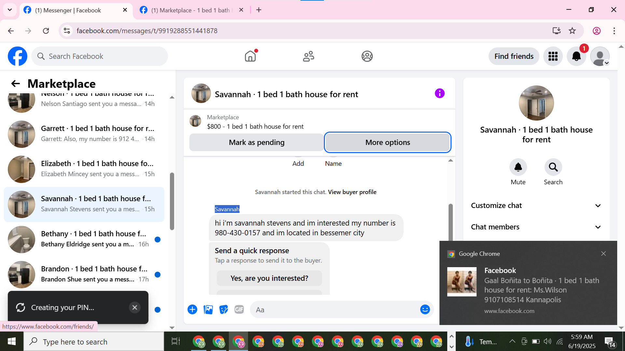Click the browser address bar URL
Image resolution: width=625 pixels, height=351 pixels.
pyautogui.click(x=147, y=31)
